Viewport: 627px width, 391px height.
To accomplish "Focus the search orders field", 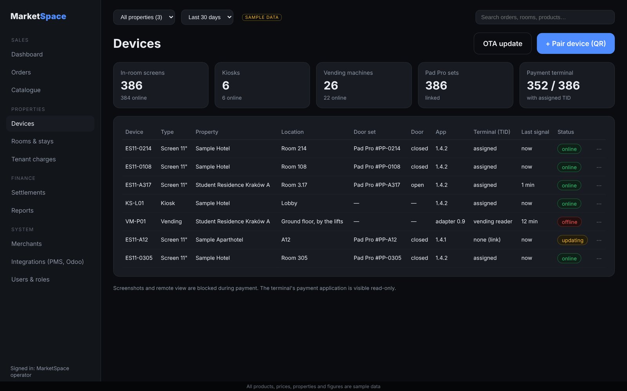I will pyautogui.click(x=545, y=17).
